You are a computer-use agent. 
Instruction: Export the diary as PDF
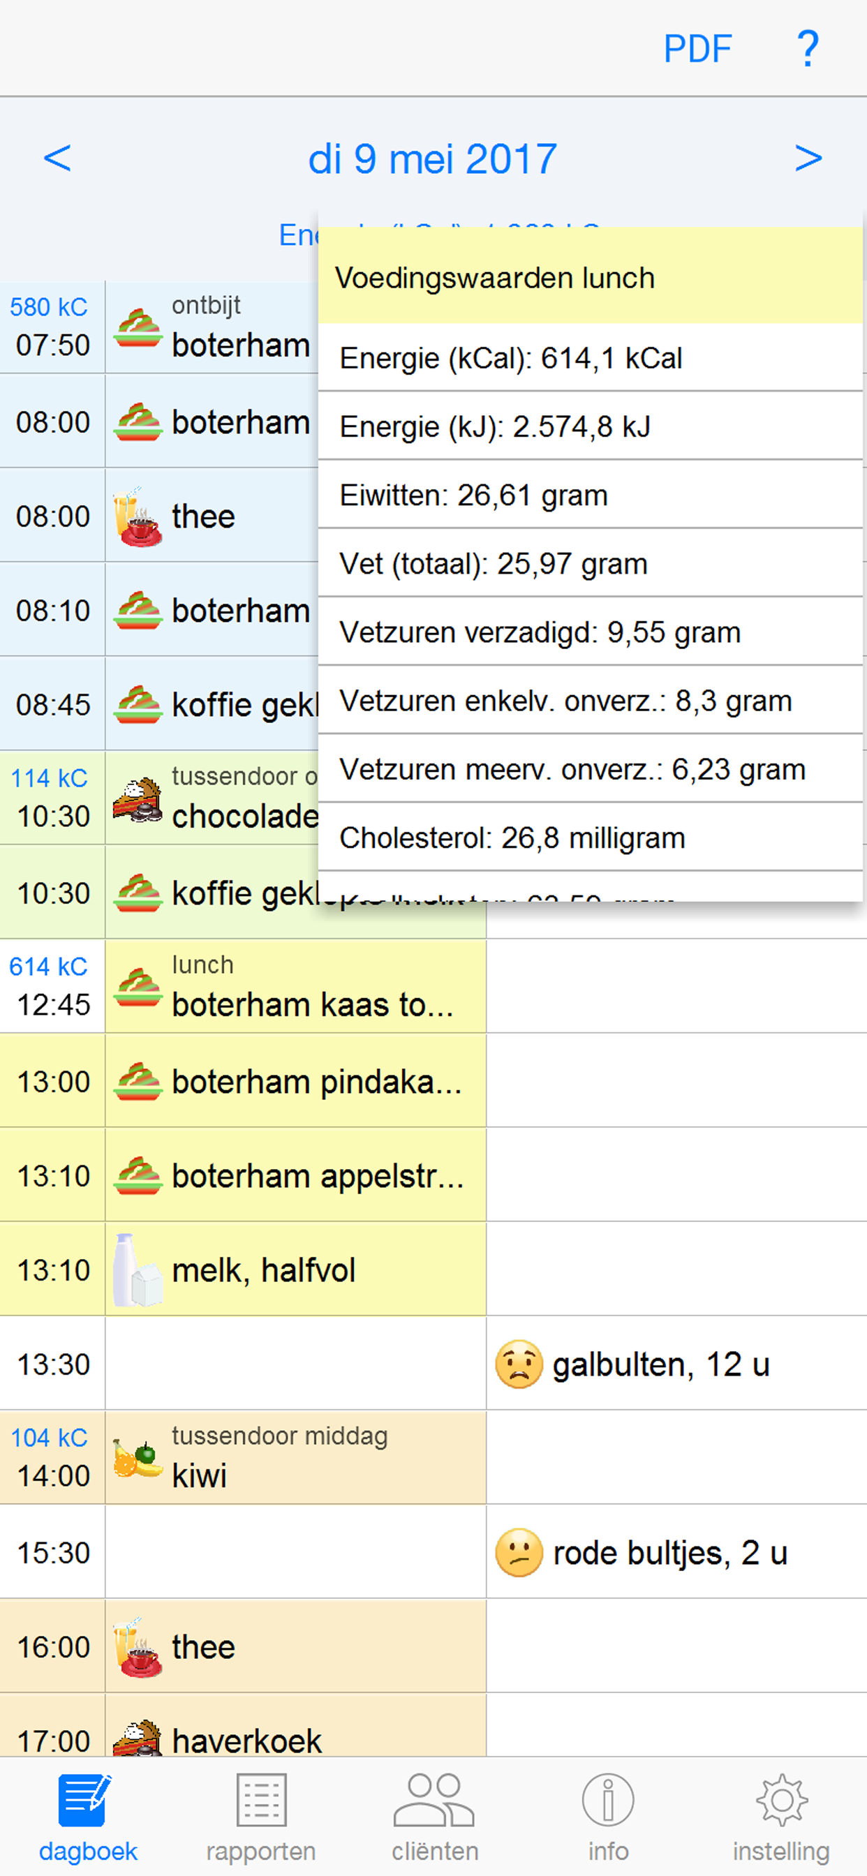697,49
